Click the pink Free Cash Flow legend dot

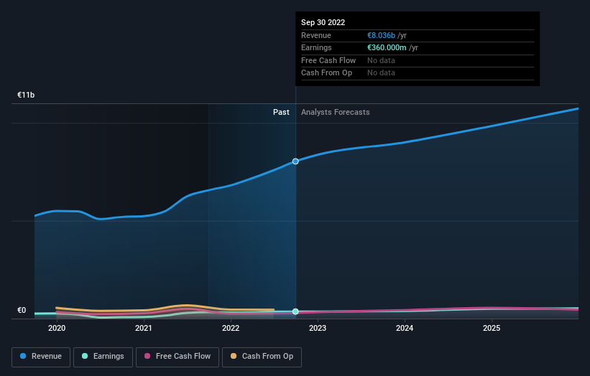click(x=147, y=356)
